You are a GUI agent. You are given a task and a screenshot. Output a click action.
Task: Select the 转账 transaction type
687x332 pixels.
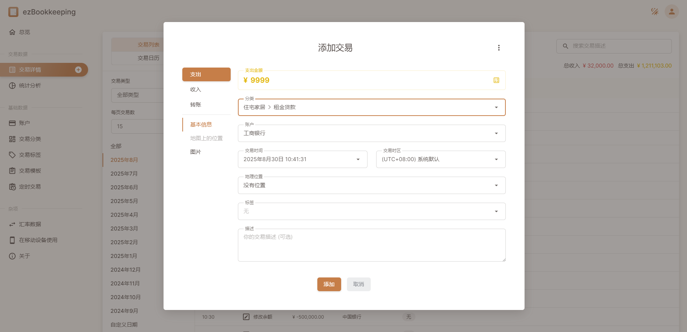click(196, 105)
